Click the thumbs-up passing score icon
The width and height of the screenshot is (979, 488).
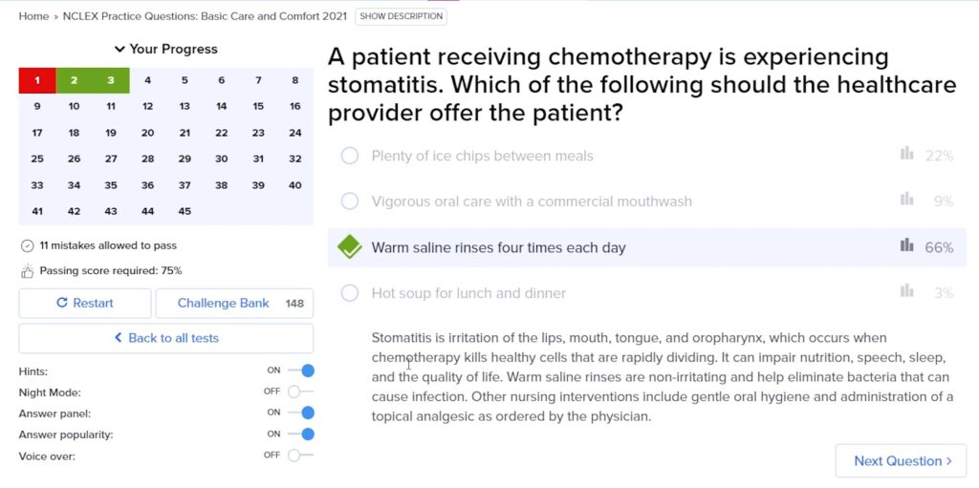[x=28, y=271]
